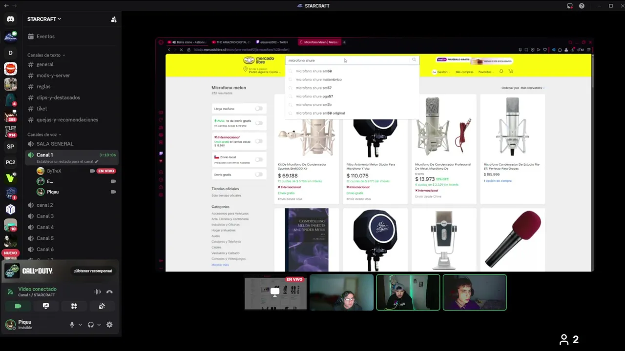Open the StarCraft server icon in sidebar
Viewport: 625px width, 351px height.
pos(10,37)
